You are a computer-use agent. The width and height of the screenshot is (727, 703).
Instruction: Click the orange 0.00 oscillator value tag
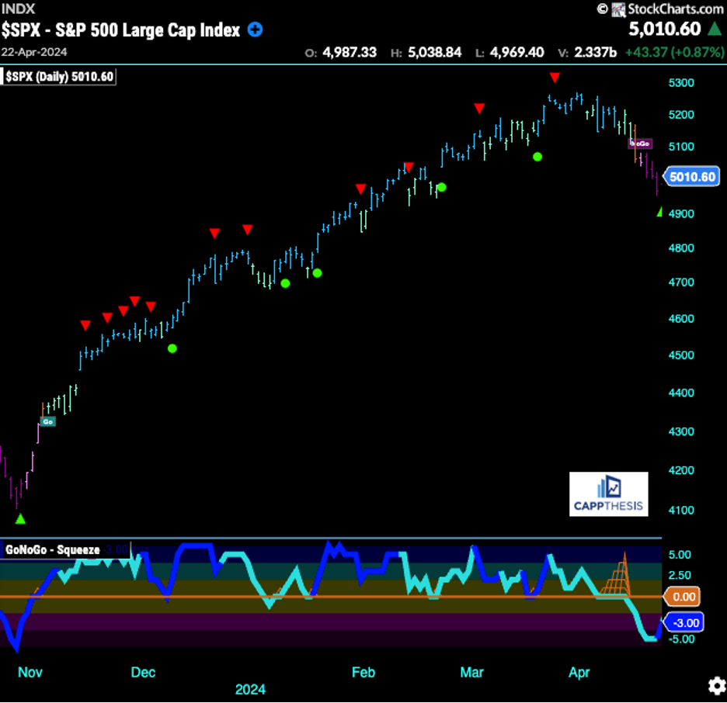(682, 597)
